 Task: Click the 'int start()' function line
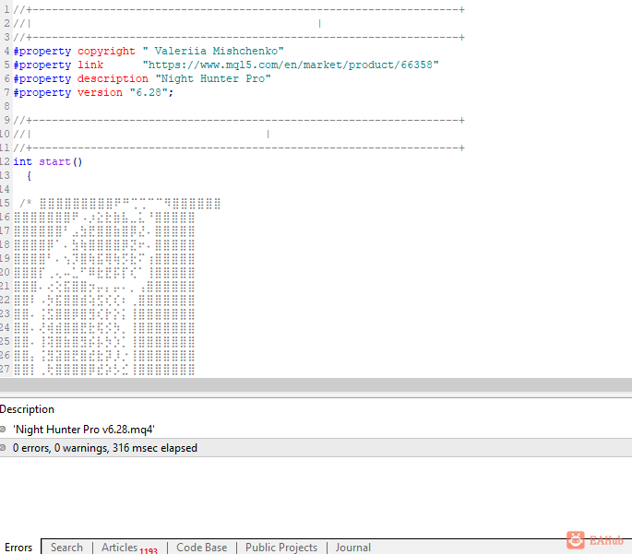coord(48,162)
